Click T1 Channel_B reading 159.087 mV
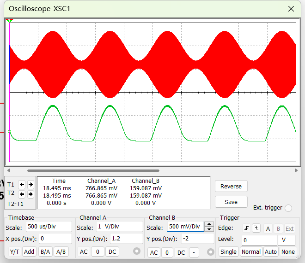 tap(146, 188)
